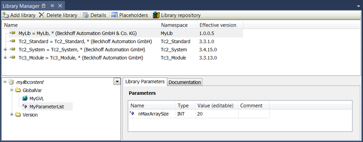Screen dimensions: 363x142
Task: Select the Library Manager document tab
Action: (x=21, y=6)
